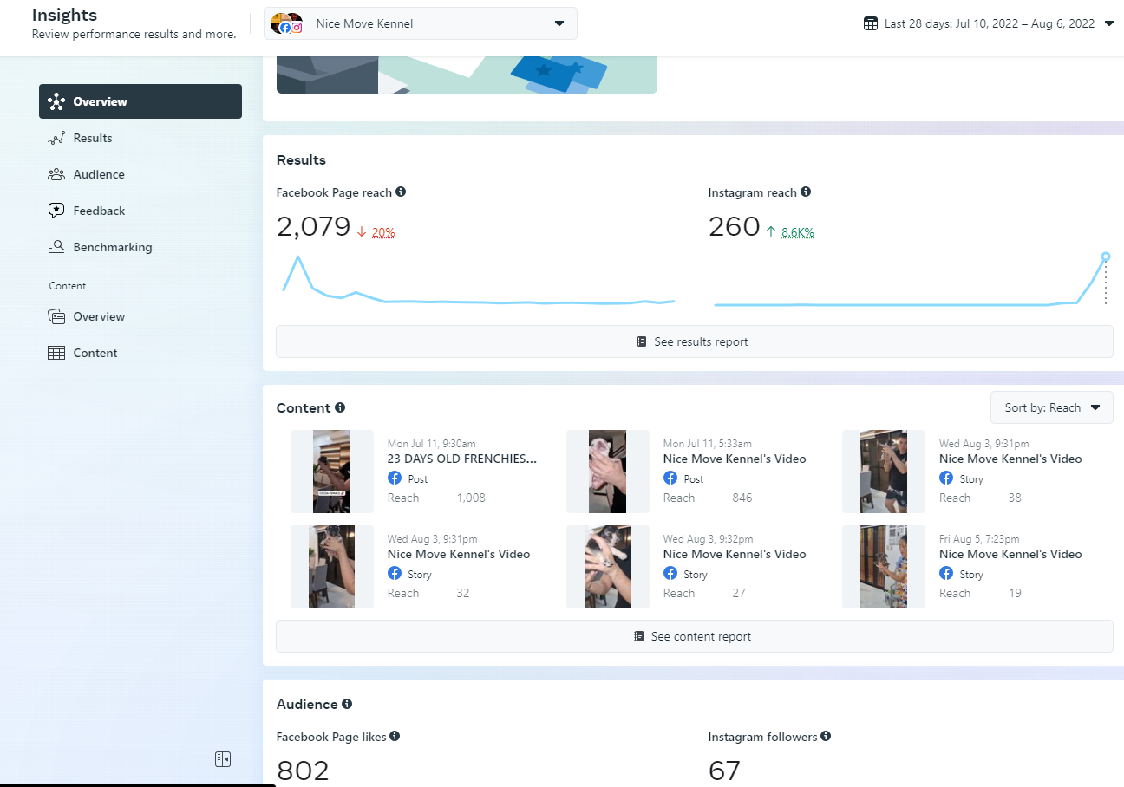The image size is (1124, 787).
Task: Click the Content Overview newspaper icon
Action: point(56,316)
